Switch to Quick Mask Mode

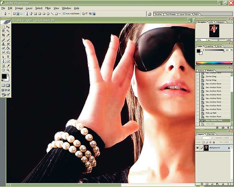[8, 85]
